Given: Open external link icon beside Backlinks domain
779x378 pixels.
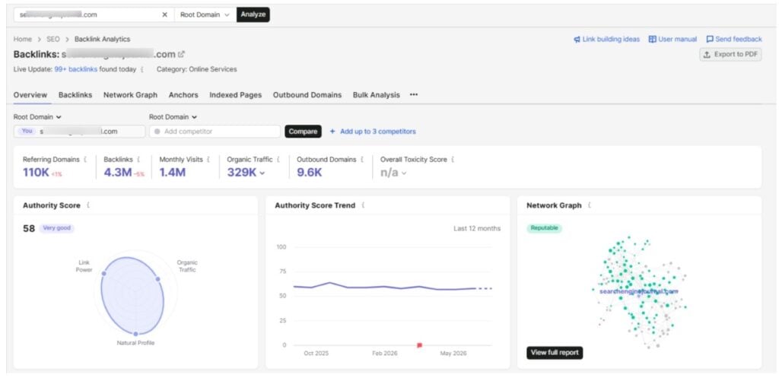Looking at the screenshot, I should point(181,54).
